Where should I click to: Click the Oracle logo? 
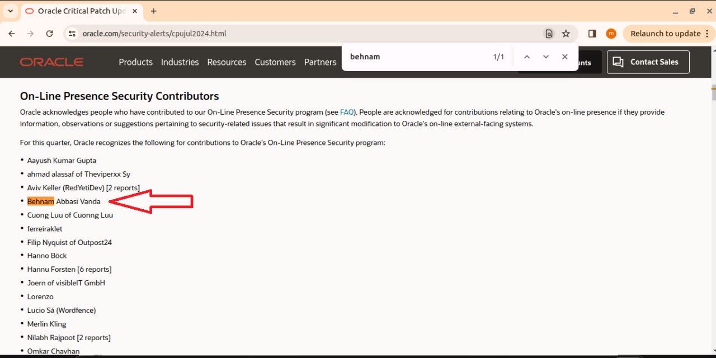point(51,62)
